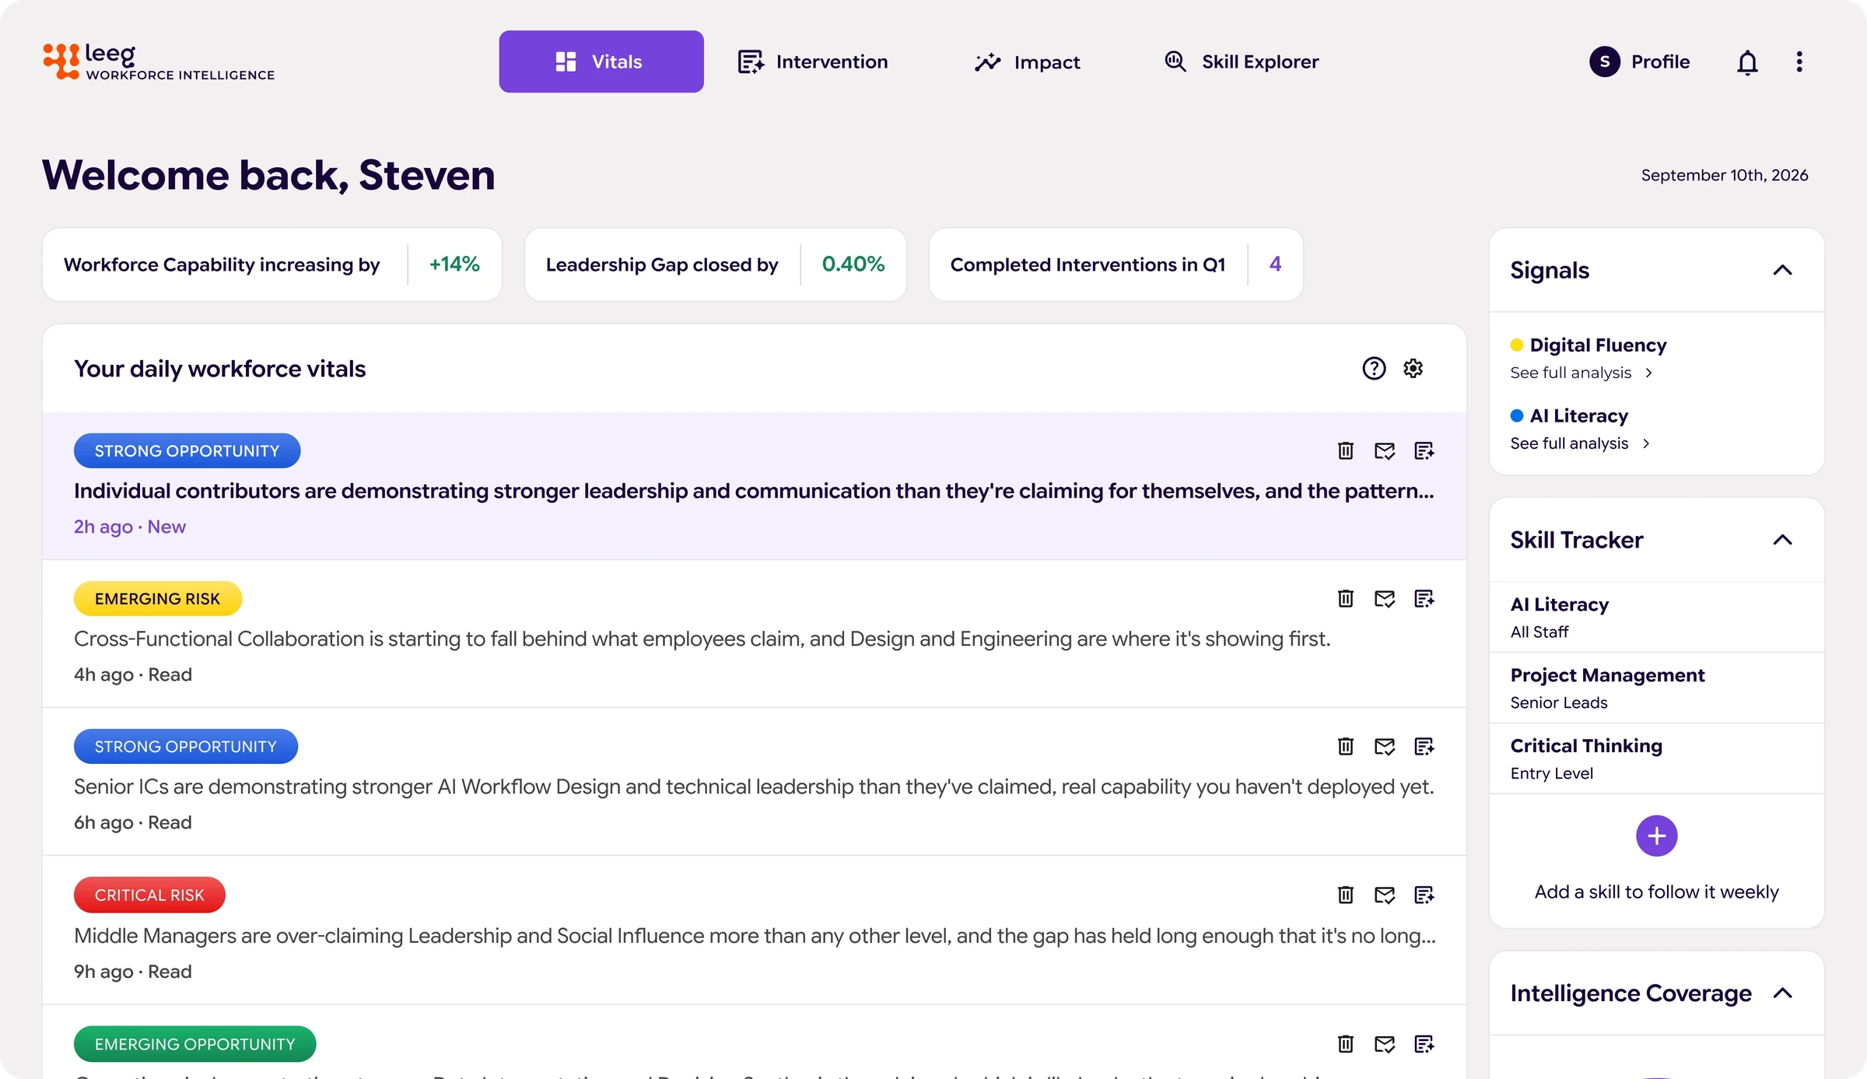Open the three-dot more options menu
Screen dimensions: 1867x1079
point(1799,61)
